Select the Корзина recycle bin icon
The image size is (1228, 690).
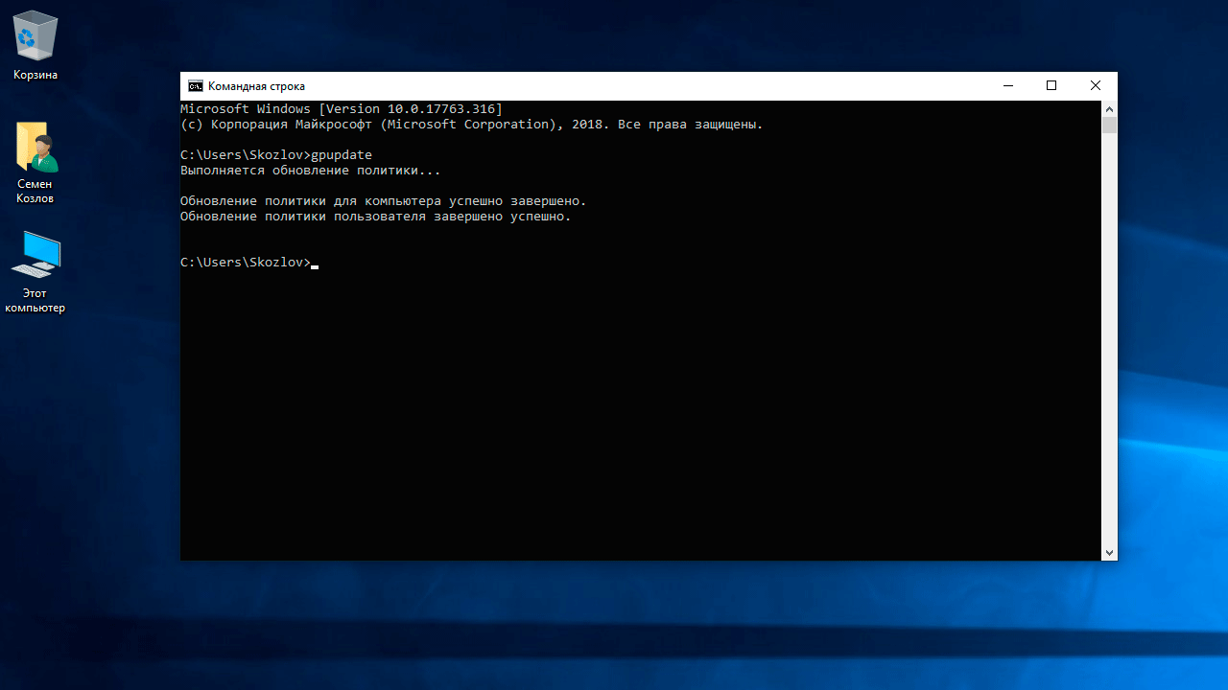pyautogui.click(x=35, y=36)
